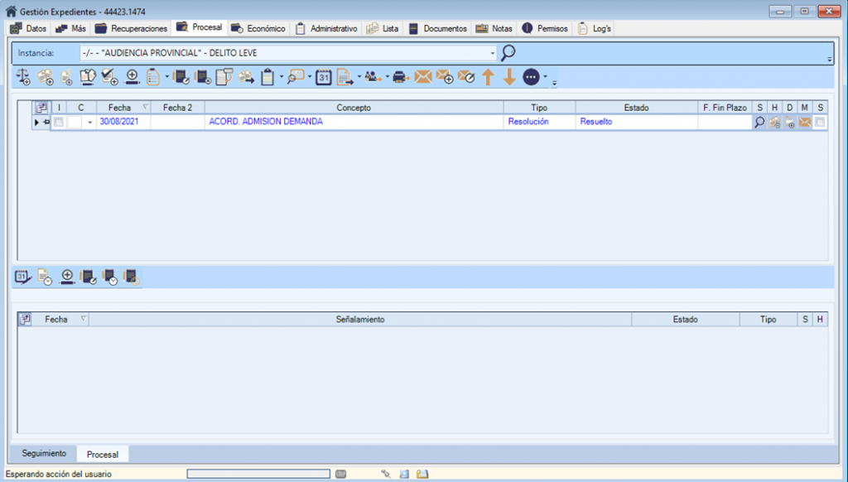Expand the dark ellipsis button's dropdown arrow
Image resolution: width=848 pixels, height=482 pixels.
pos(545,78)
